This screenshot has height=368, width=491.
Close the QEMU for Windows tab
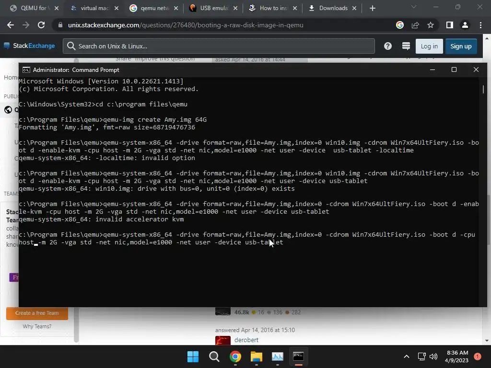pos(57,8)
